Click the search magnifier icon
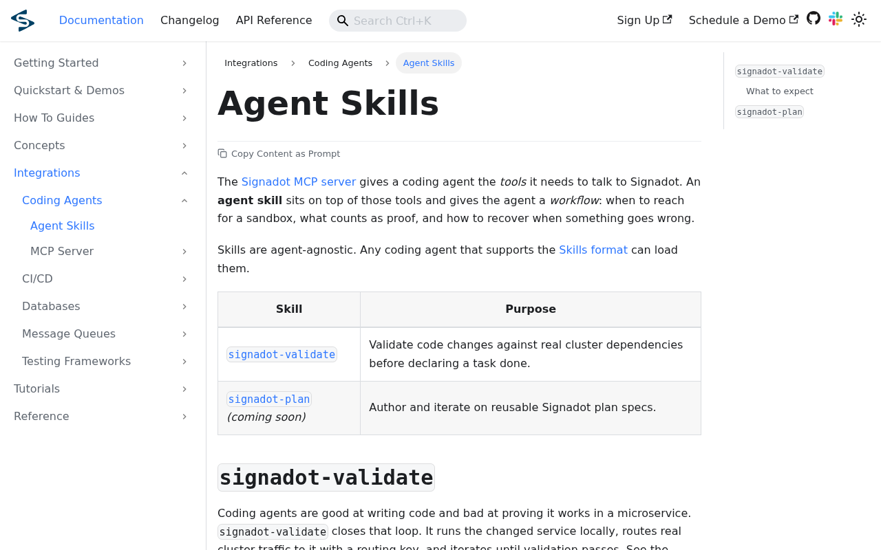 [x=343, y=21]
